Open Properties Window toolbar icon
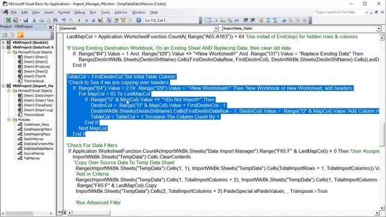 [116, 20]
